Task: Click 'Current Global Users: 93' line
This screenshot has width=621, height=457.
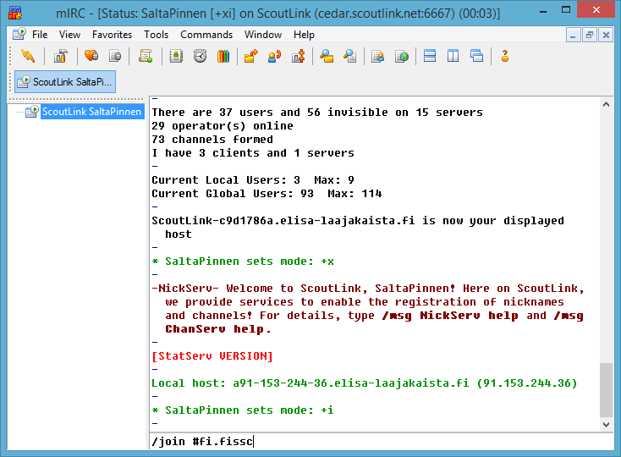Action: [x=267, y=194]
